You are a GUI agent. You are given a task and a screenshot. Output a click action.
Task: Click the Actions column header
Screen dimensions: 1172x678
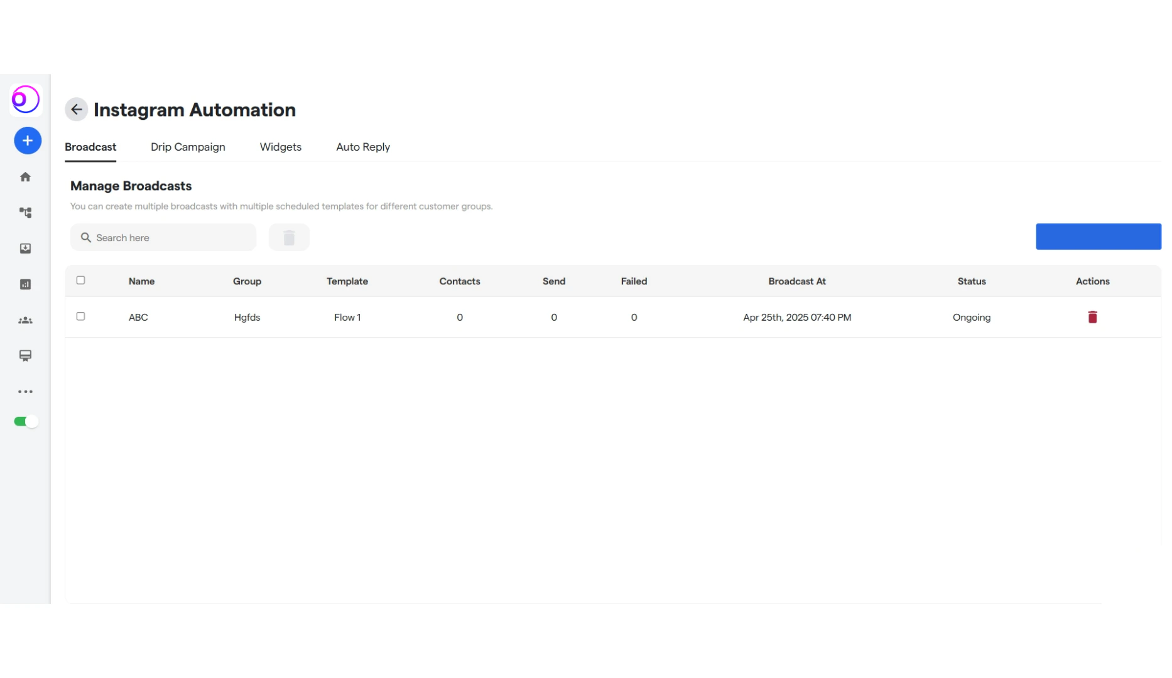click(1092, 281)
